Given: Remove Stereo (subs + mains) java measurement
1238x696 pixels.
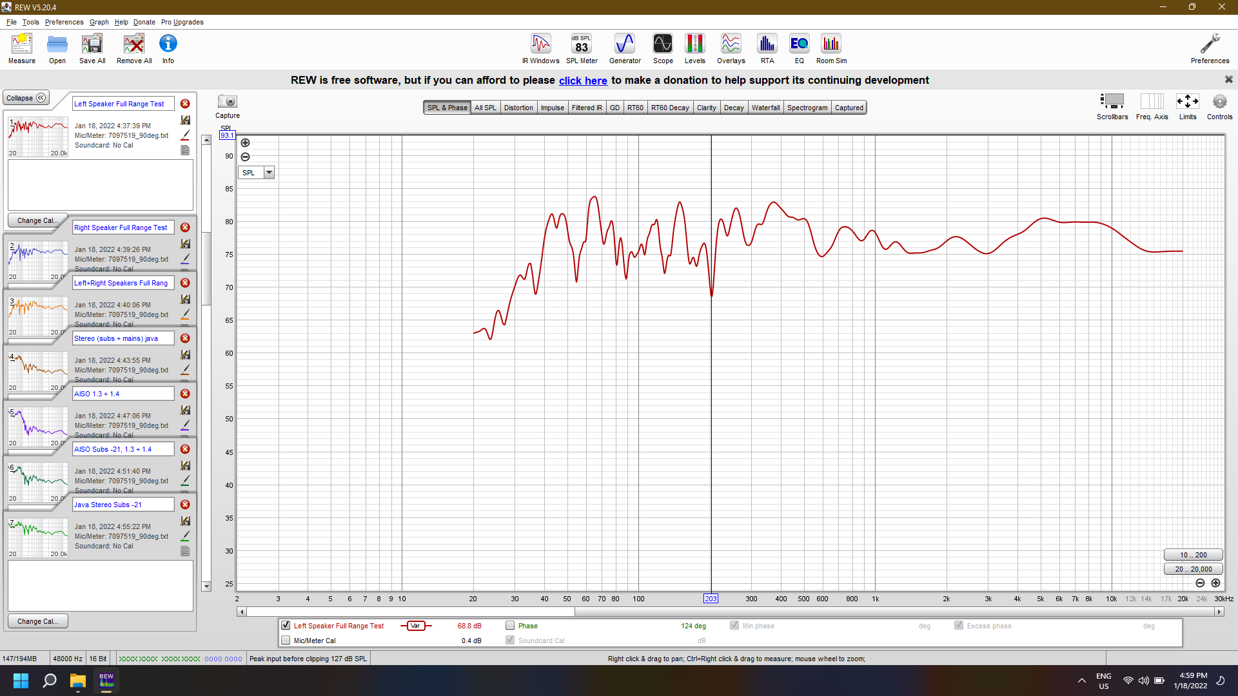Looking at the screenshot, I should [185, 338].
